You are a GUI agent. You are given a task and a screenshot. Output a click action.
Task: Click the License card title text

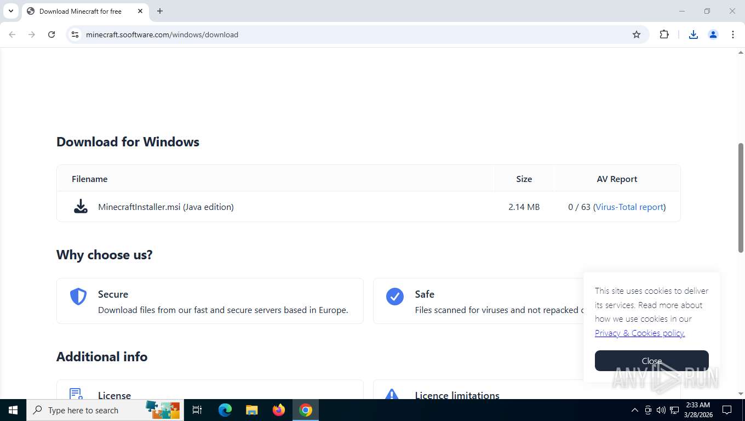[x=114, y=395]
